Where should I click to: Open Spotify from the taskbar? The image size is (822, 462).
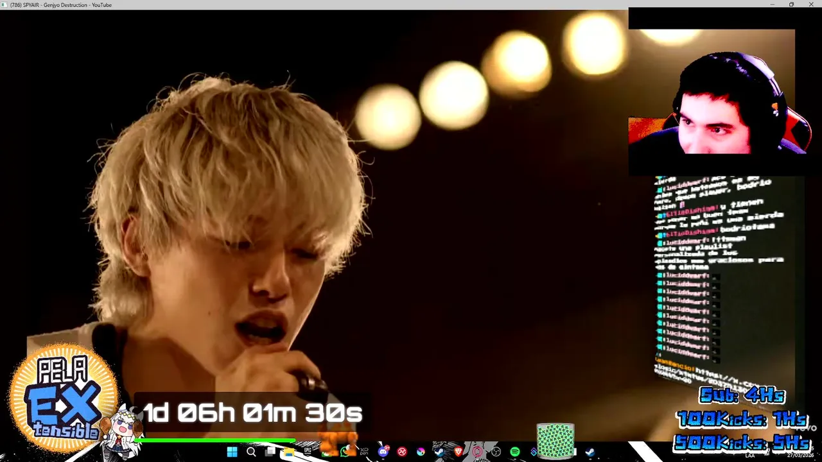tap(515, 452)
